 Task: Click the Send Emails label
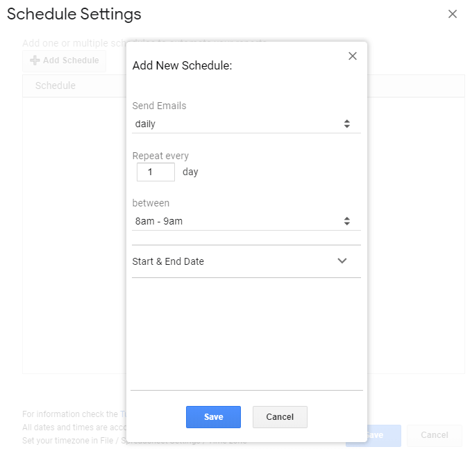159,106
